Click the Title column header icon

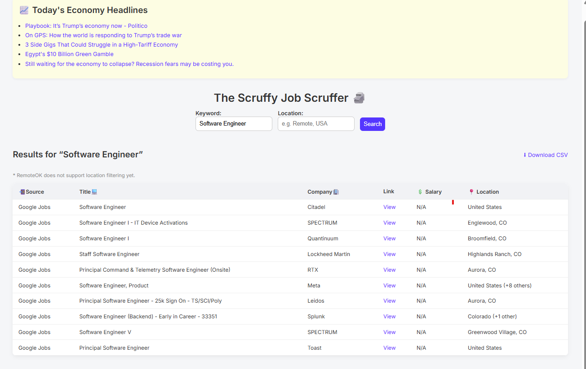pyautogui.click(x=94, y=192)
